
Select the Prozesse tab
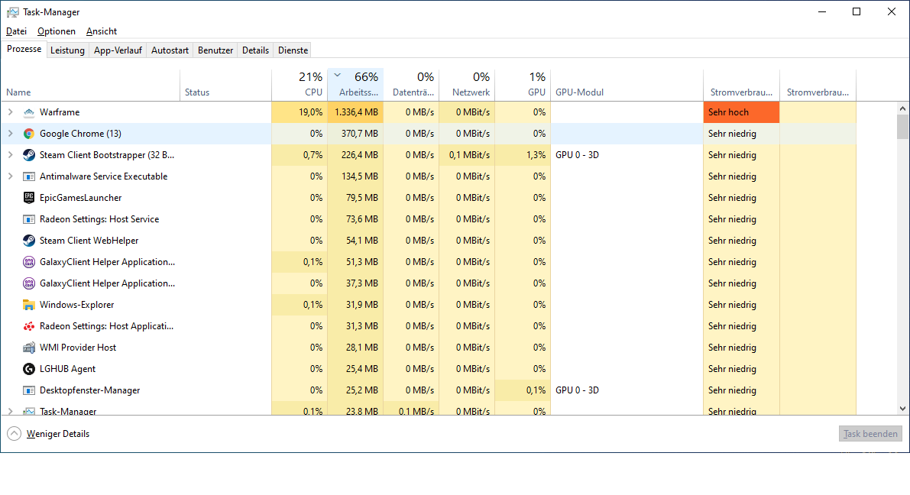pyautogui.click(x=24, y=50)
